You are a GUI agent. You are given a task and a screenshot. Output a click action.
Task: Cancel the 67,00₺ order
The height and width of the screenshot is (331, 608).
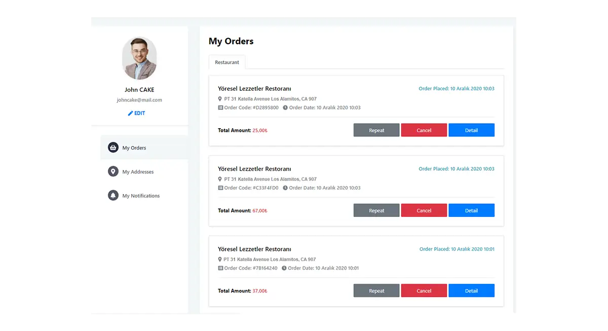click(x=424, y=210)
